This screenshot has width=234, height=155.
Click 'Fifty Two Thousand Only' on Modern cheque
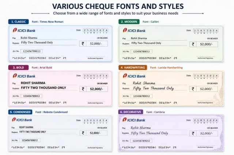(146, 43)
